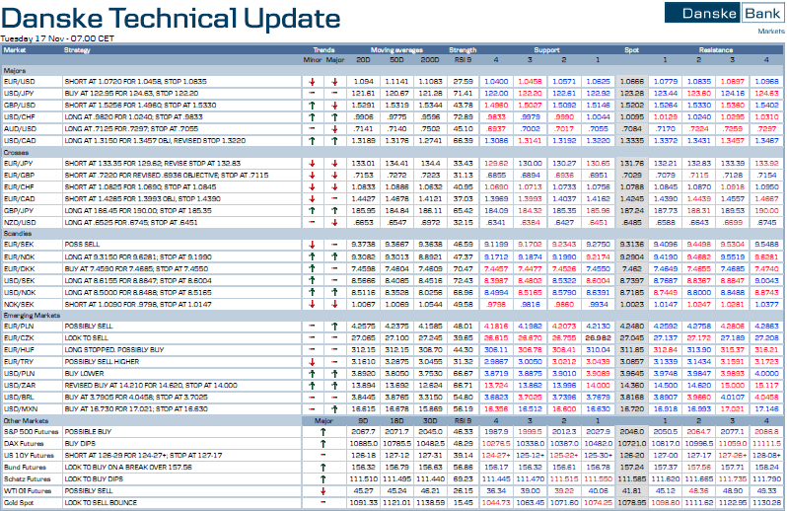Click the Crosses section header row
The image size is (787, 511).
(x=18, y=151)
